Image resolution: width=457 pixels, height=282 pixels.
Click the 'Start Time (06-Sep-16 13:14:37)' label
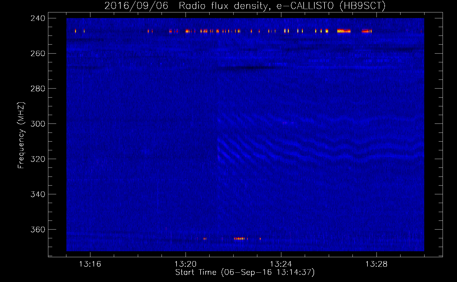tap(245, 272)
